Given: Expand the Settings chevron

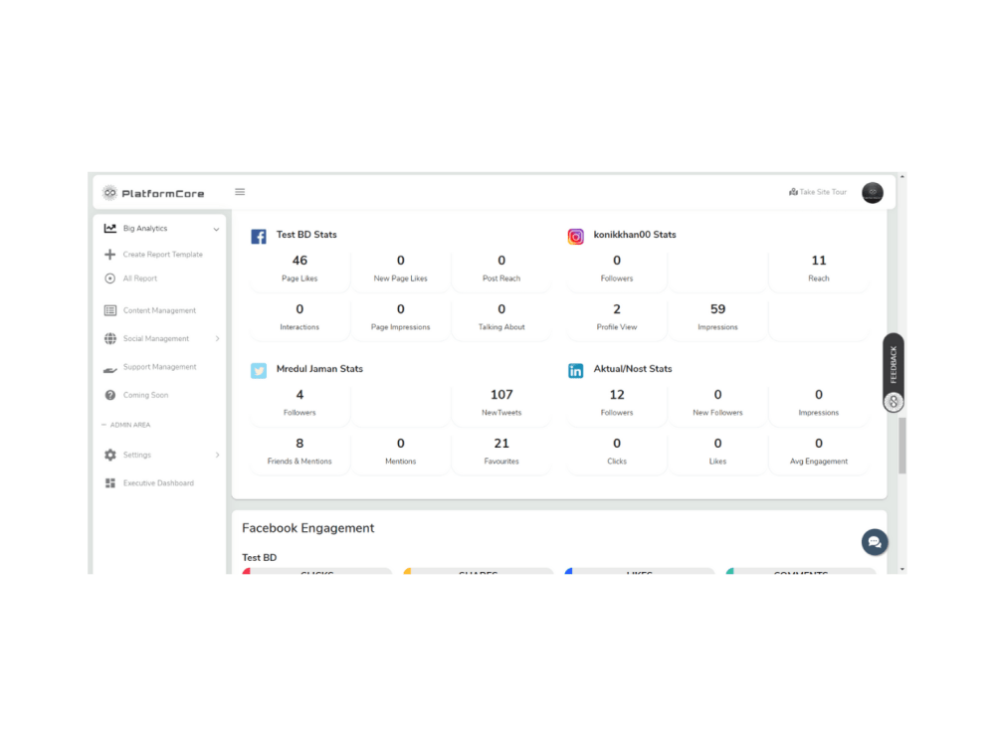Looking at the screenshot, I should click(217, 455).
